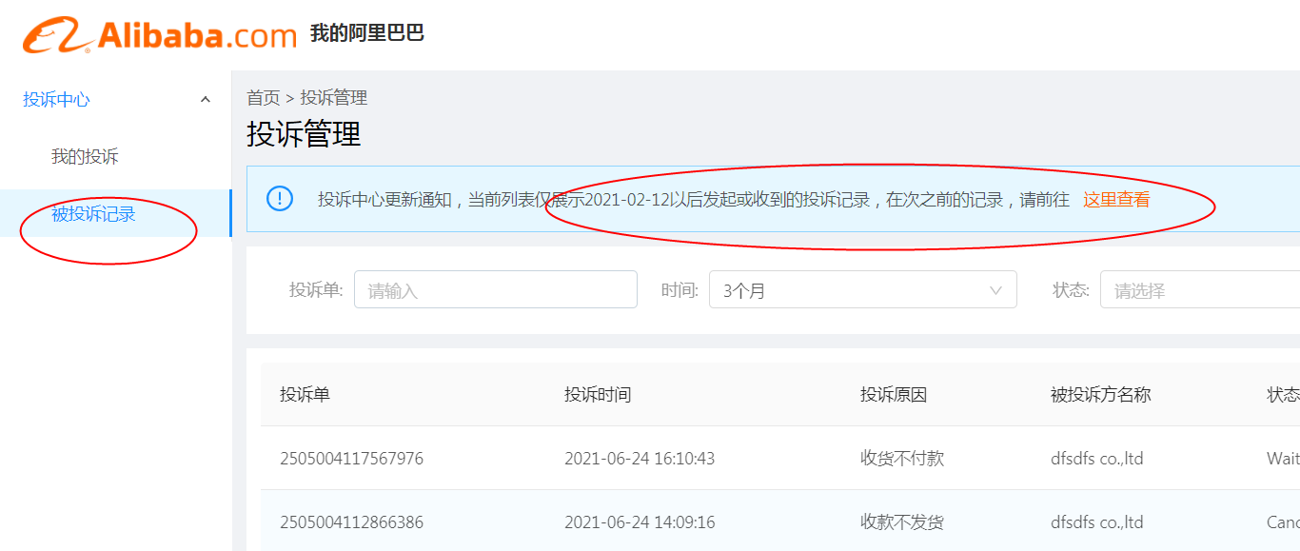The height and width of the screenshot is (551, 1300).
Task: Click the 投诉管理 breadcrumb item
Action: click(334, 98)
